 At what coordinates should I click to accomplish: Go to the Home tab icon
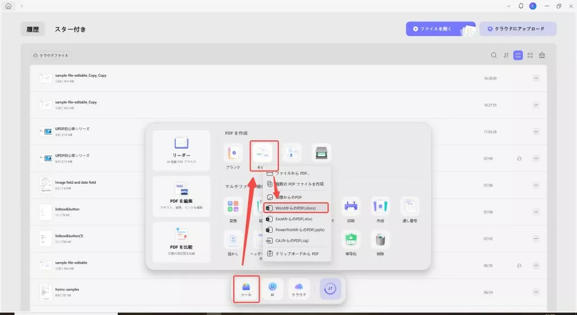[x=8, y=6]
